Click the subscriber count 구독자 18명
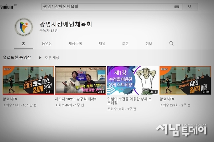Image resolution: width=214 pixels, height=142 pixels. pos(49,30)
